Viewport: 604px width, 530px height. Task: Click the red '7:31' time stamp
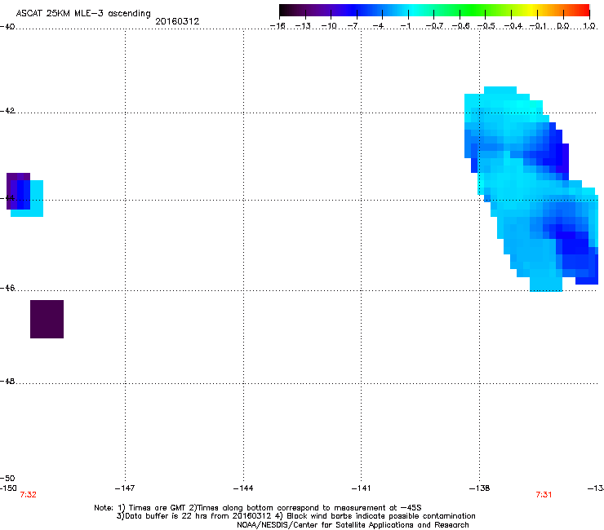[544, 495]
